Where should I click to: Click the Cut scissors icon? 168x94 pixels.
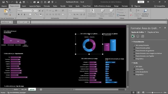tap(10, 10)
